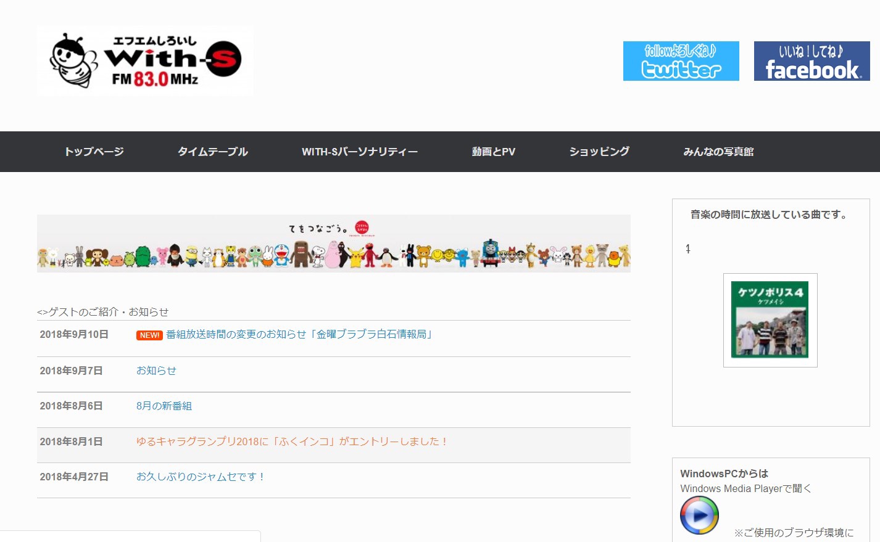Choose ショッピング from the navigation bar

click(x=599, y=152)
